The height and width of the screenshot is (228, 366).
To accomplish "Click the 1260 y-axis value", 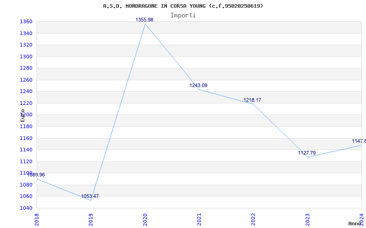I will (x=26, y=80).
